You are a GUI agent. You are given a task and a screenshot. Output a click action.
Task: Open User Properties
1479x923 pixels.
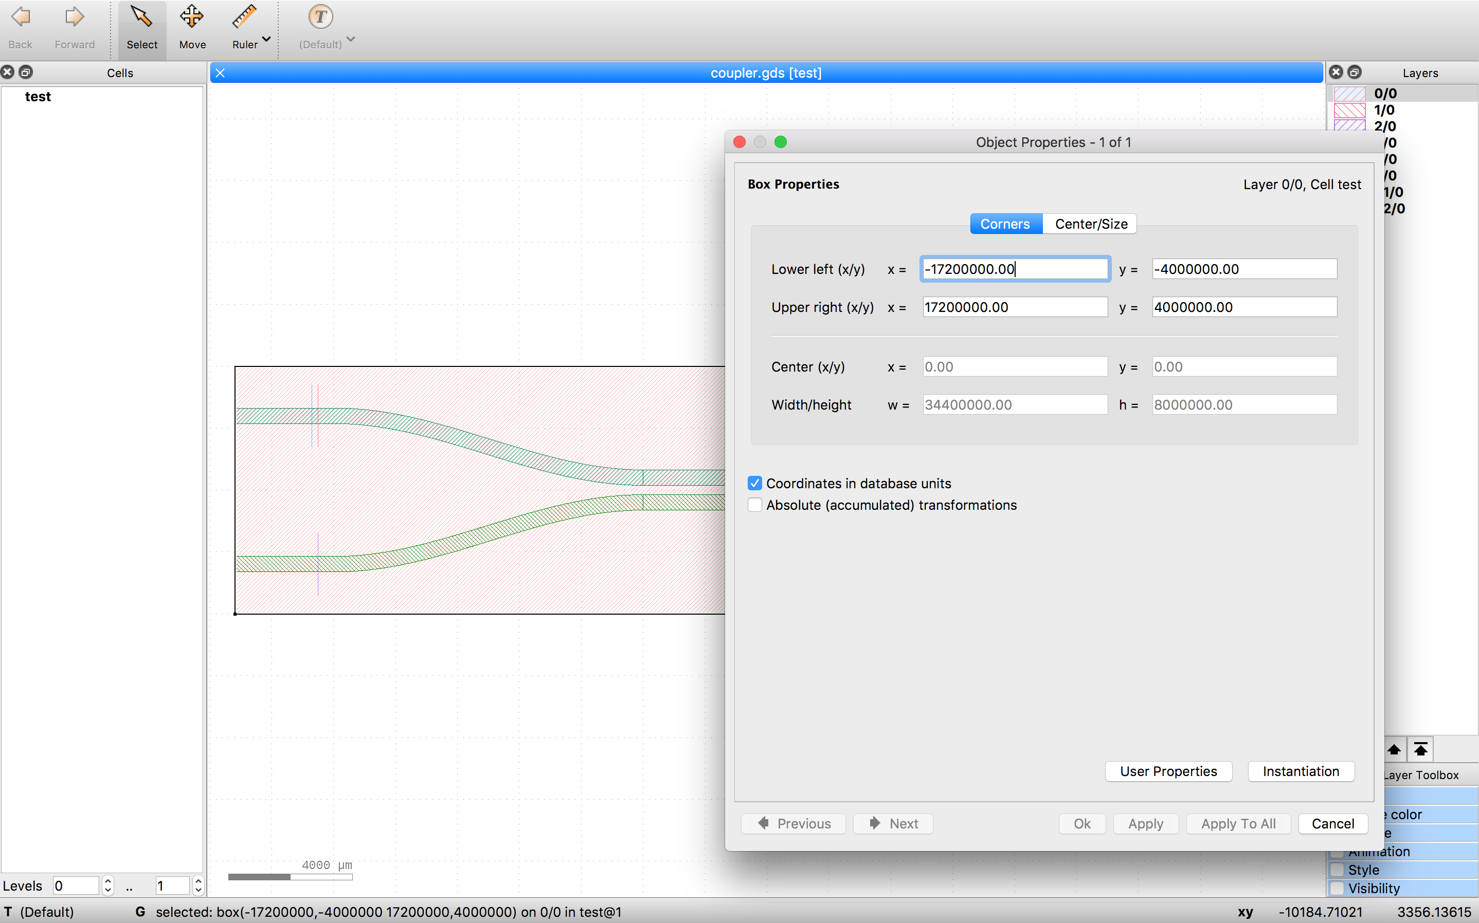pyautogui.click(x=1168, y=771)
